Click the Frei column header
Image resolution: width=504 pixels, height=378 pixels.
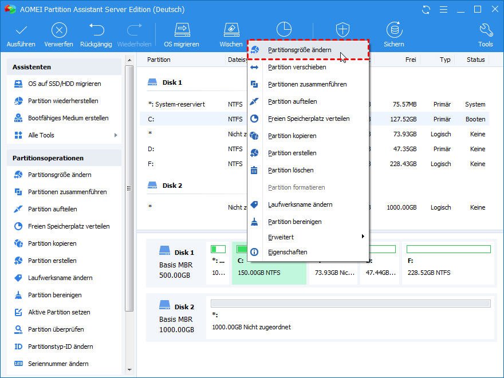411,60
